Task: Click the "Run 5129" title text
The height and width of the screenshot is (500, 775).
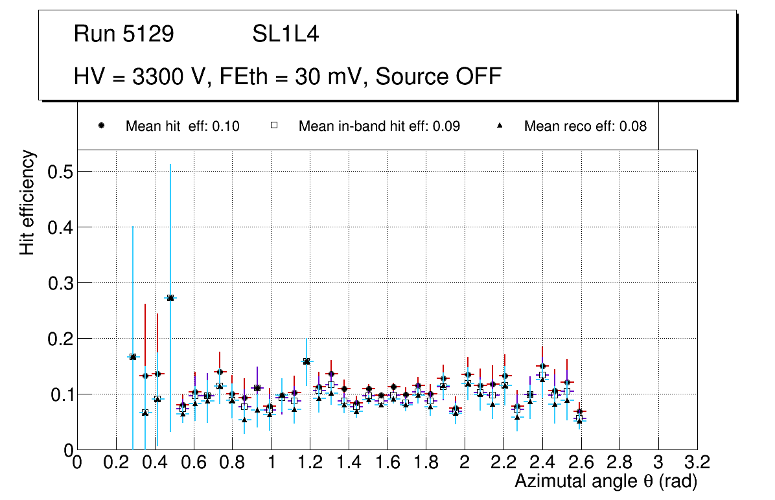Action: [124, 34]
